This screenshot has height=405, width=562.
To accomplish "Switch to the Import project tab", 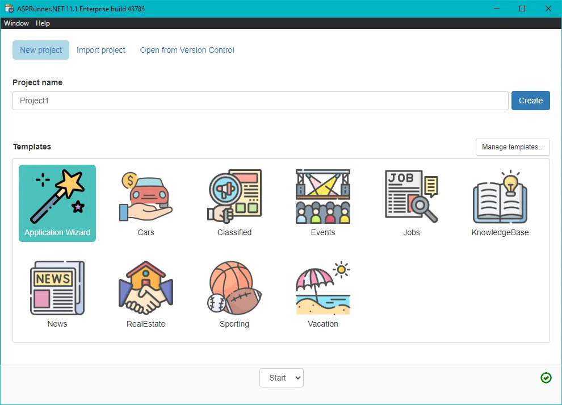I will [x=100, y=50].
